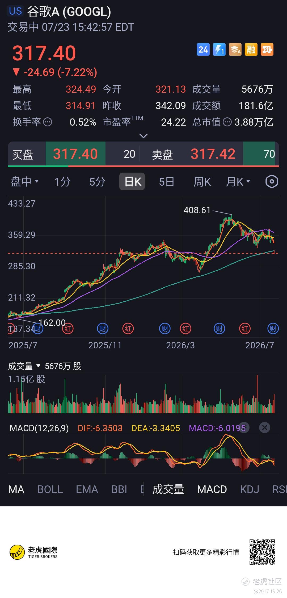Tap the DIF:-6.3503 MACD readout
Viewport: 287px width, 598px height.
click(100, 428)
